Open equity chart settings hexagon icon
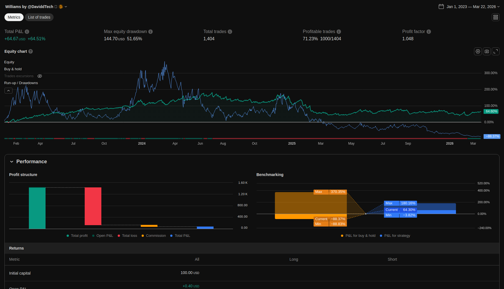Viewport: 504px width, 289px height. 478,51
